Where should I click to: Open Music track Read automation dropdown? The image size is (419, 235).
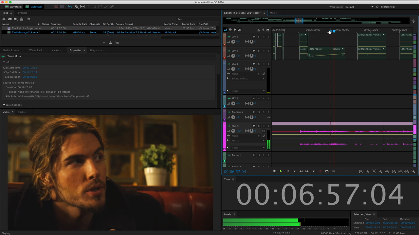tap(248, 148)
